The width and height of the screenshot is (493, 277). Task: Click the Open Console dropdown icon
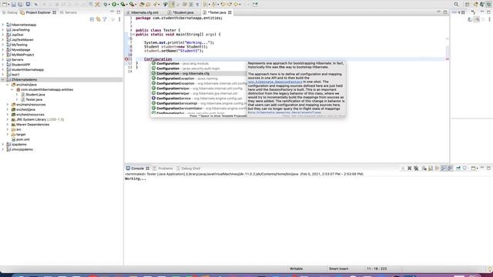pos(475,169)
